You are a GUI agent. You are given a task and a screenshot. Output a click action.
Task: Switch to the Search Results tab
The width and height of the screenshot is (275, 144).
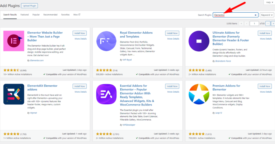point(10,15)
